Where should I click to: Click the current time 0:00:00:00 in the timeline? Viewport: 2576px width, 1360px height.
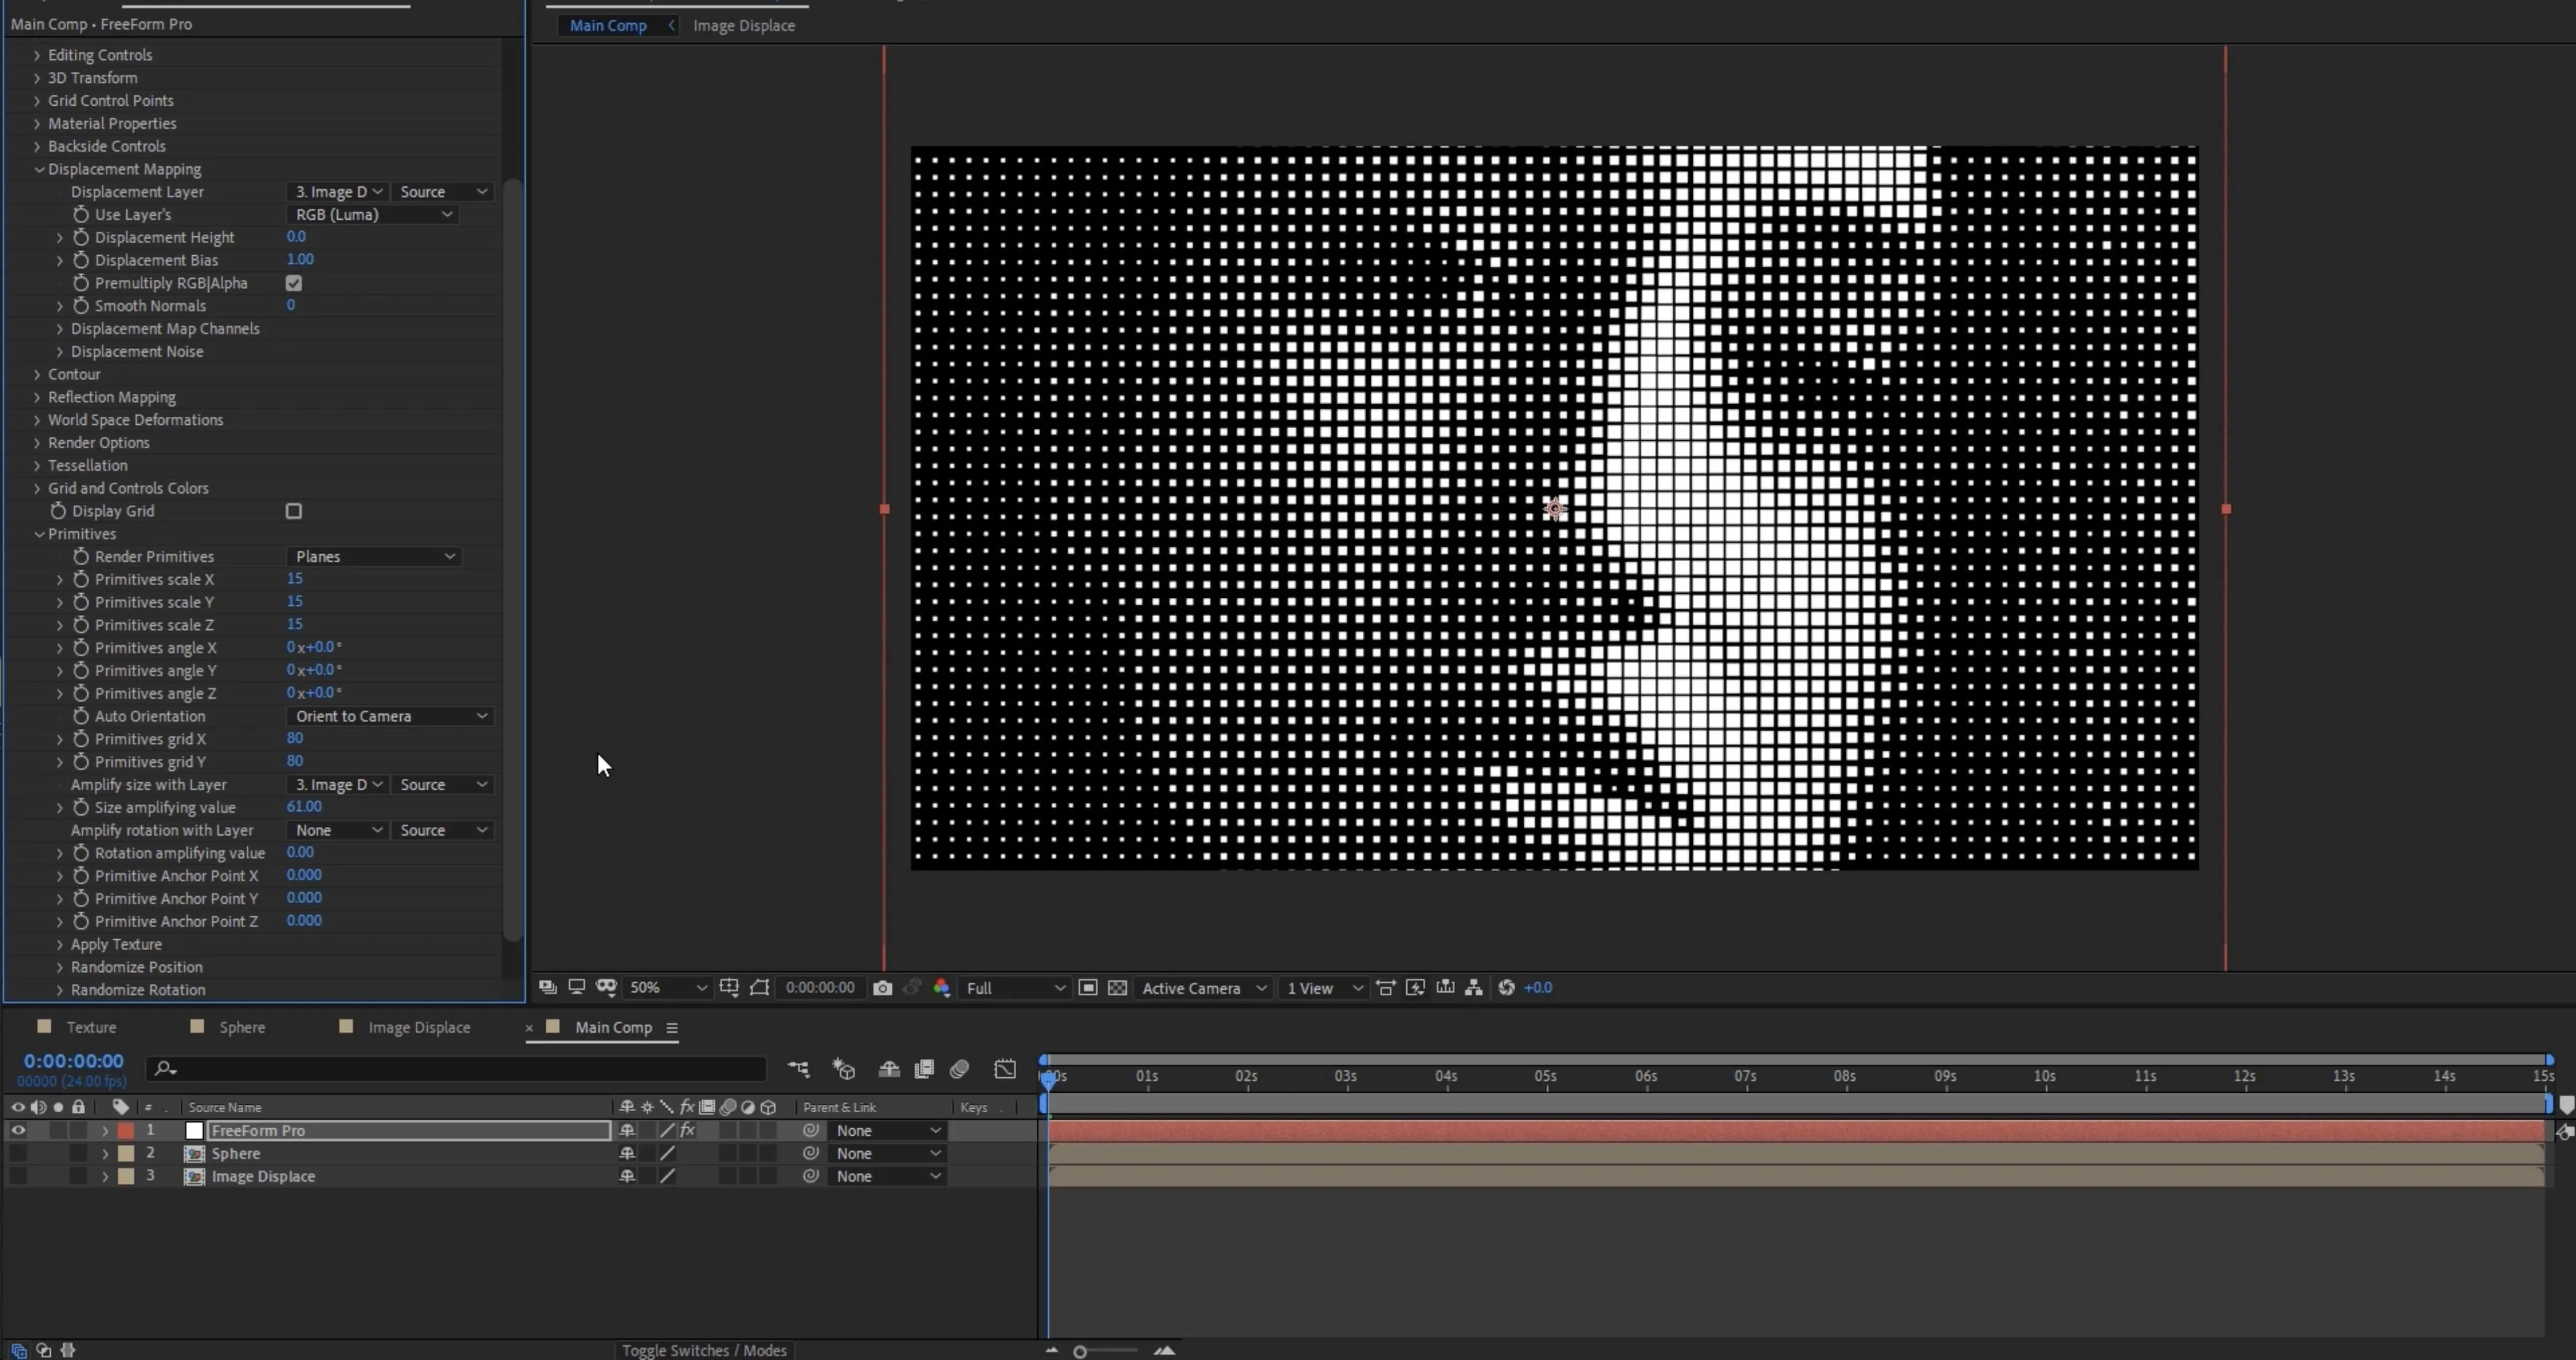pyautogui.click(x=74, y=1061)
